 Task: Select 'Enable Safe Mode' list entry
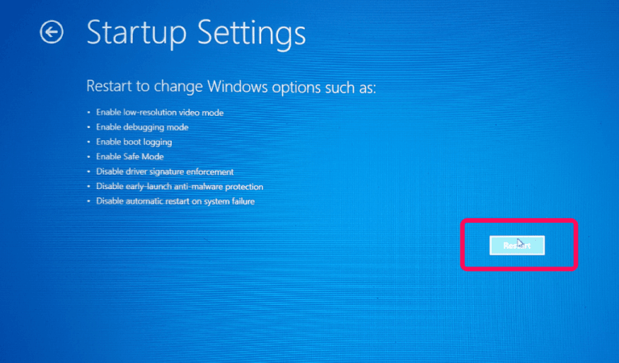pos(130,157)
